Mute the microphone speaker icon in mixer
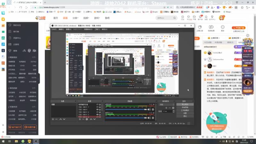 click(149, 118)
